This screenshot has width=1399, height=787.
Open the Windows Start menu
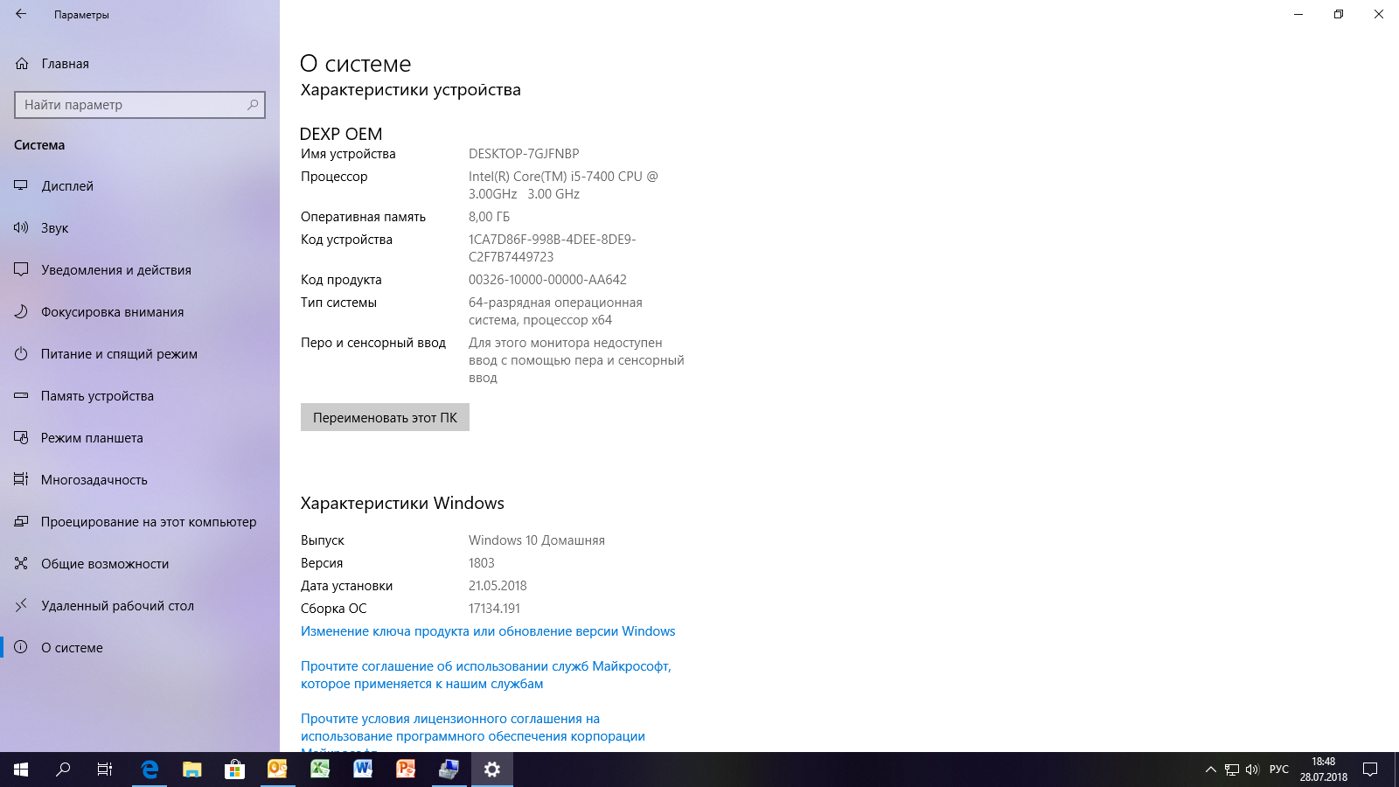21,770
